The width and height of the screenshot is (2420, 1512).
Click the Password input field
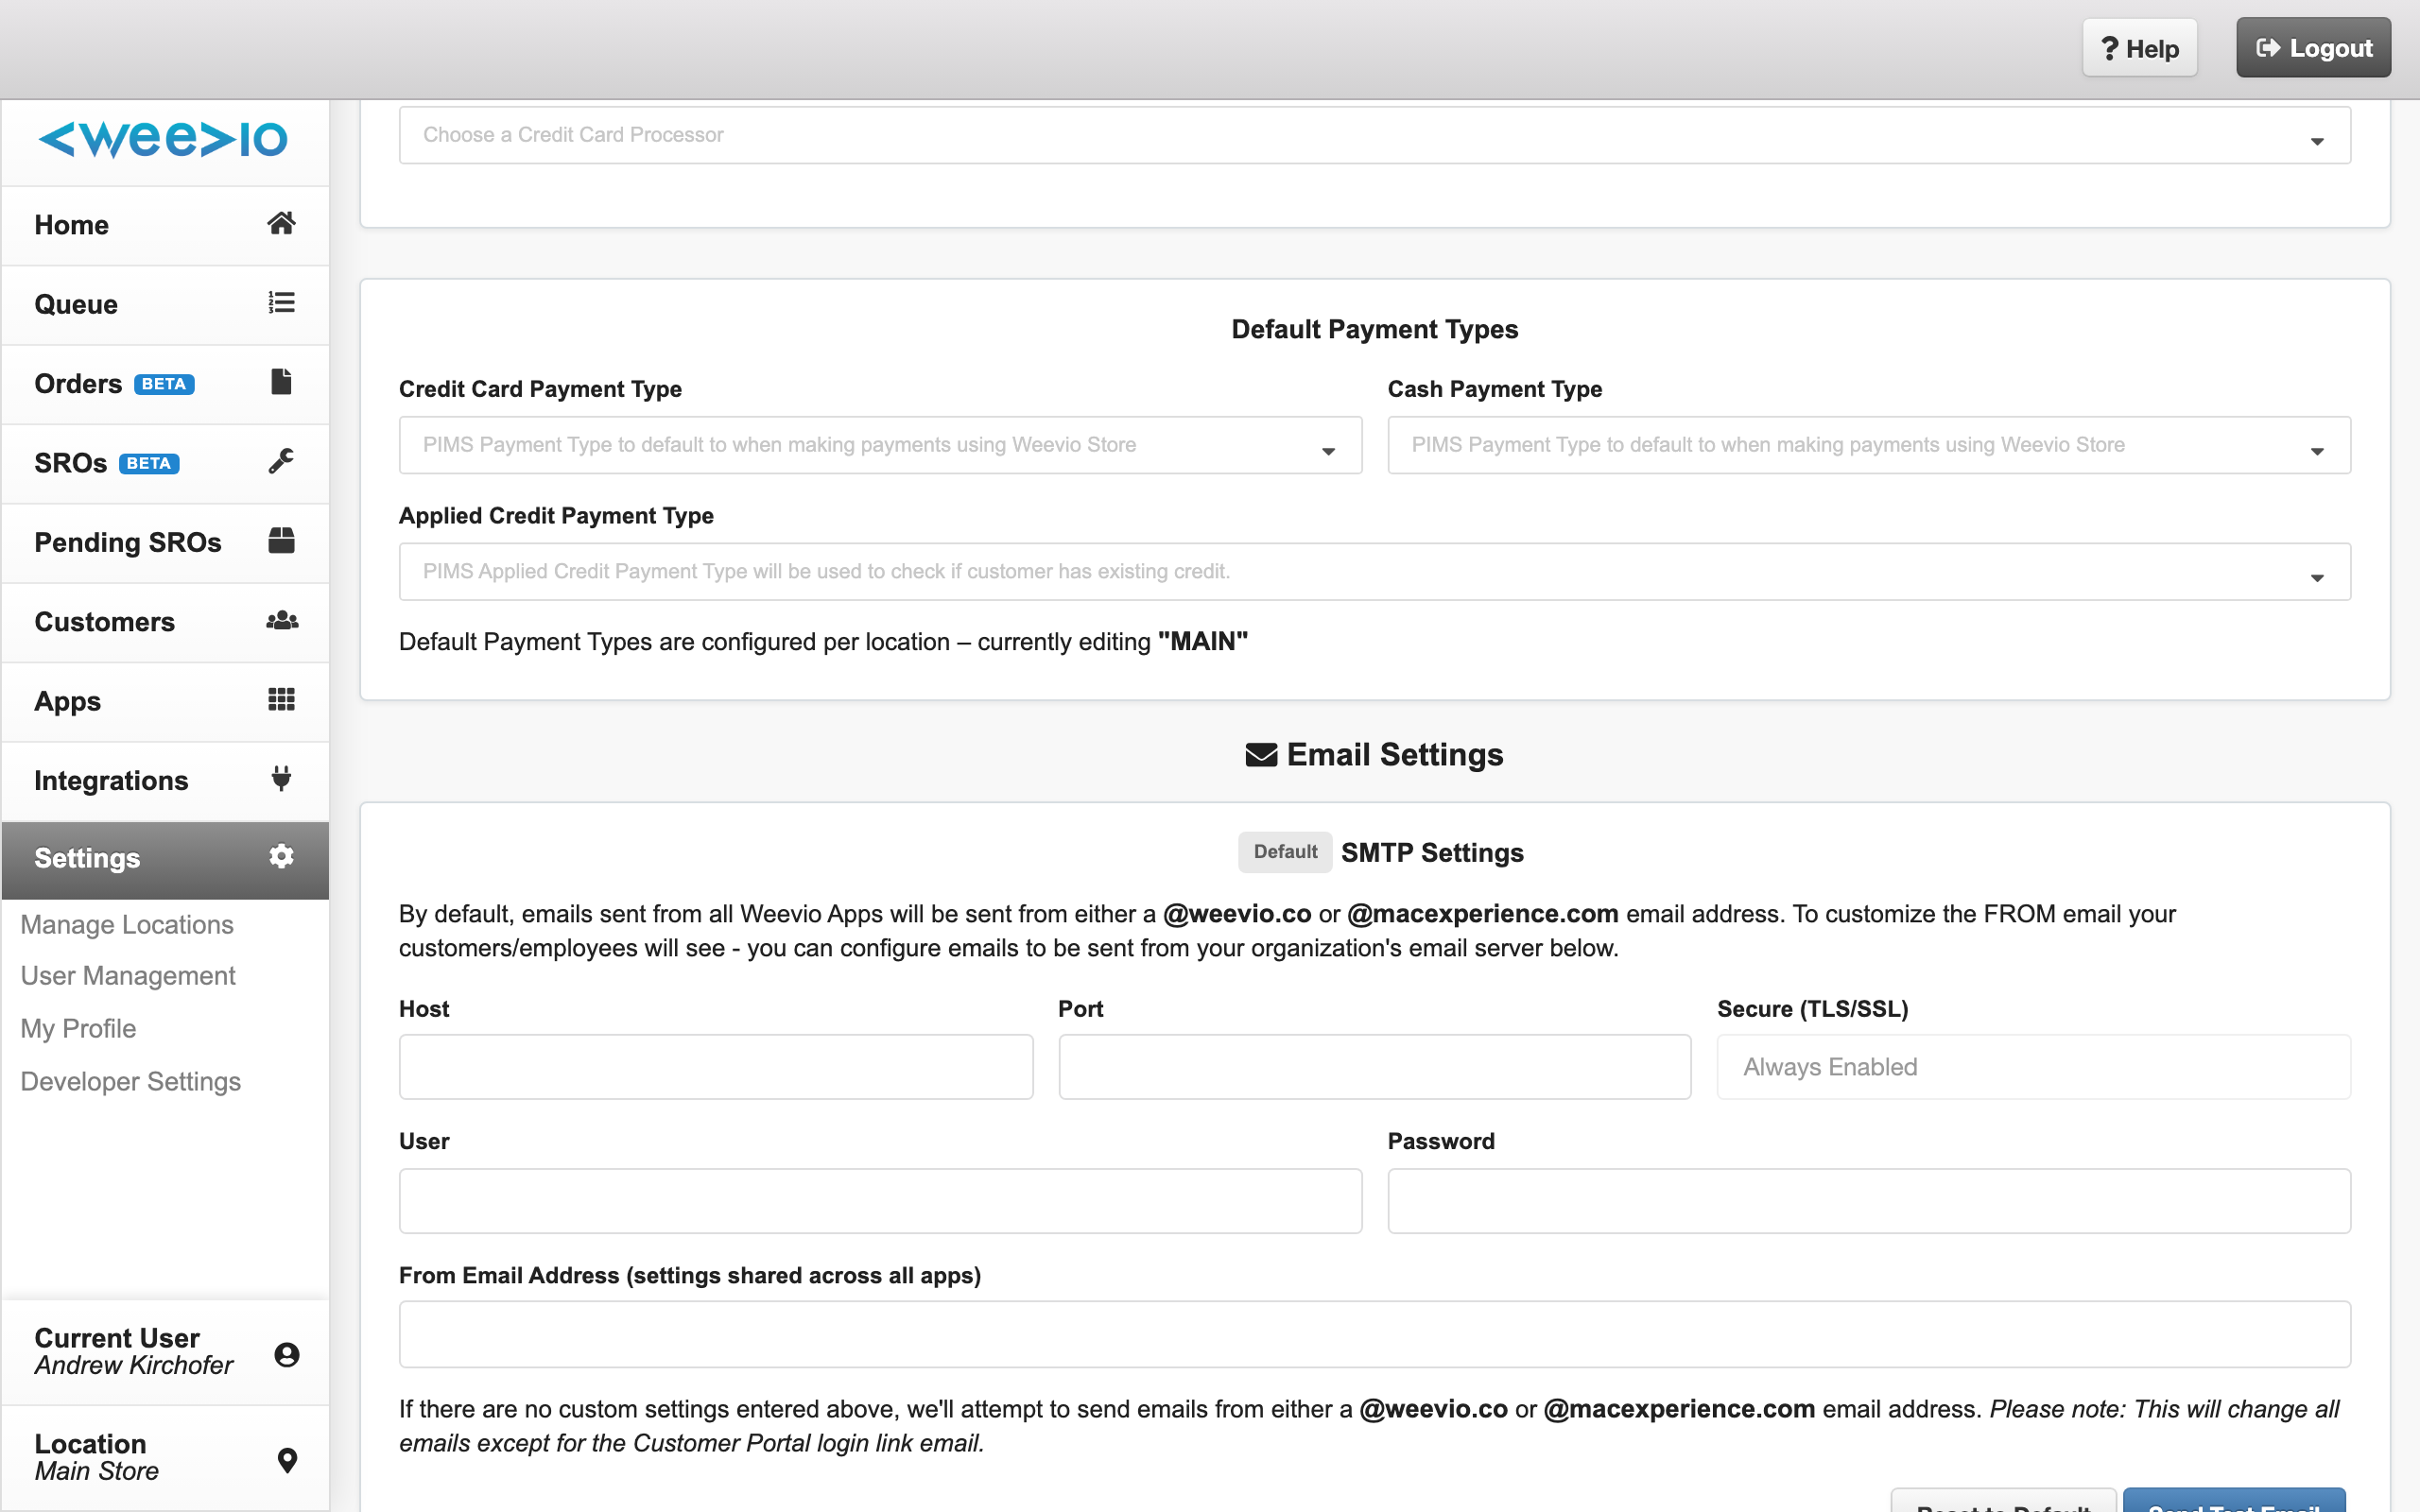[x=1868, y=1200]
